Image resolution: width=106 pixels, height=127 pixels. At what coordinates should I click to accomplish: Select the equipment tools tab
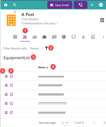[25, 37]
